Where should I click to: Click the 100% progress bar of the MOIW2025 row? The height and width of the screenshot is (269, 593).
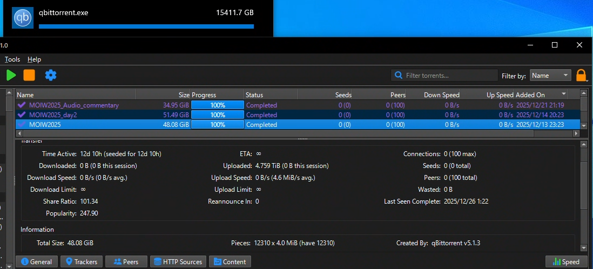pos(218,124)
